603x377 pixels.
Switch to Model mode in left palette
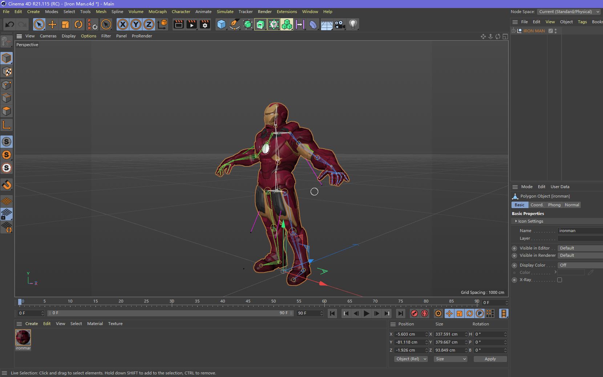[x=7, y=58]
